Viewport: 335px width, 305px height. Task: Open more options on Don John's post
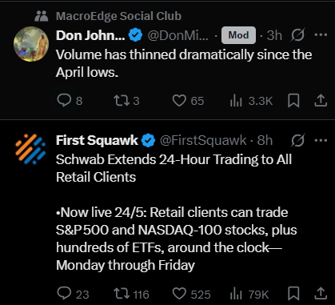321,34
